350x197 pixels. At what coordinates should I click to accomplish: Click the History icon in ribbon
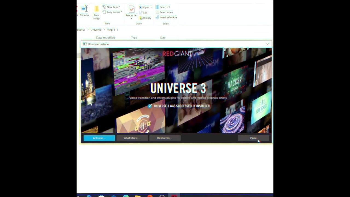click(x=141, y=18)
